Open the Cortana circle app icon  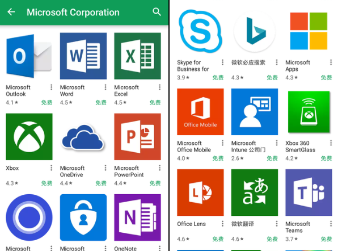click(29, 217)
